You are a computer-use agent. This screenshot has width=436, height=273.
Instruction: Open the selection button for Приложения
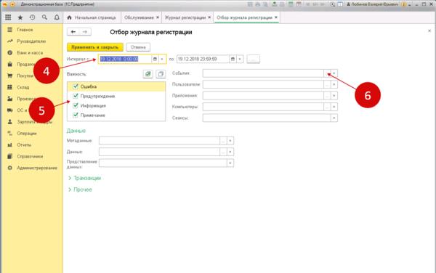click(327, 96)
